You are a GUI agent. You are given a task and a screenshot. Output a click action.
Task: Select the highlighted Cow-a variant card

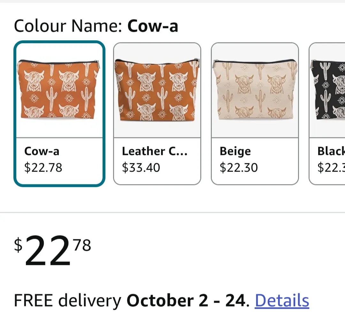pos(59,112)
